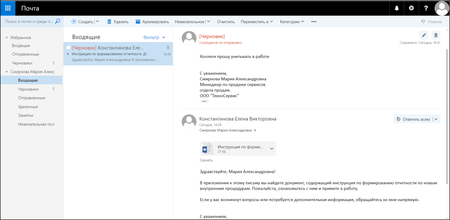Click the Скачать attachment link
The image size is (450, 220).
pyautogui.click(x=206, y=160)
